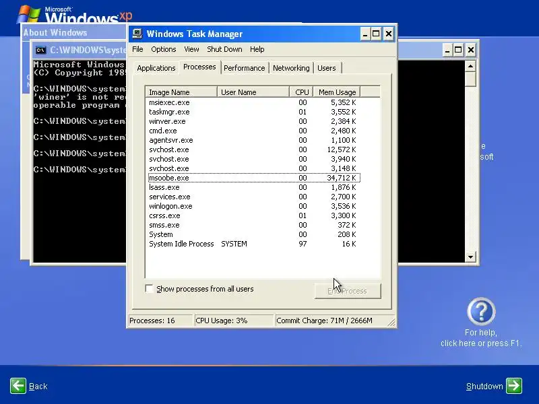Select the taskmgr.exe process row
Screen dimensions: 539x404
pyautogui.click(x=254, y=112)
